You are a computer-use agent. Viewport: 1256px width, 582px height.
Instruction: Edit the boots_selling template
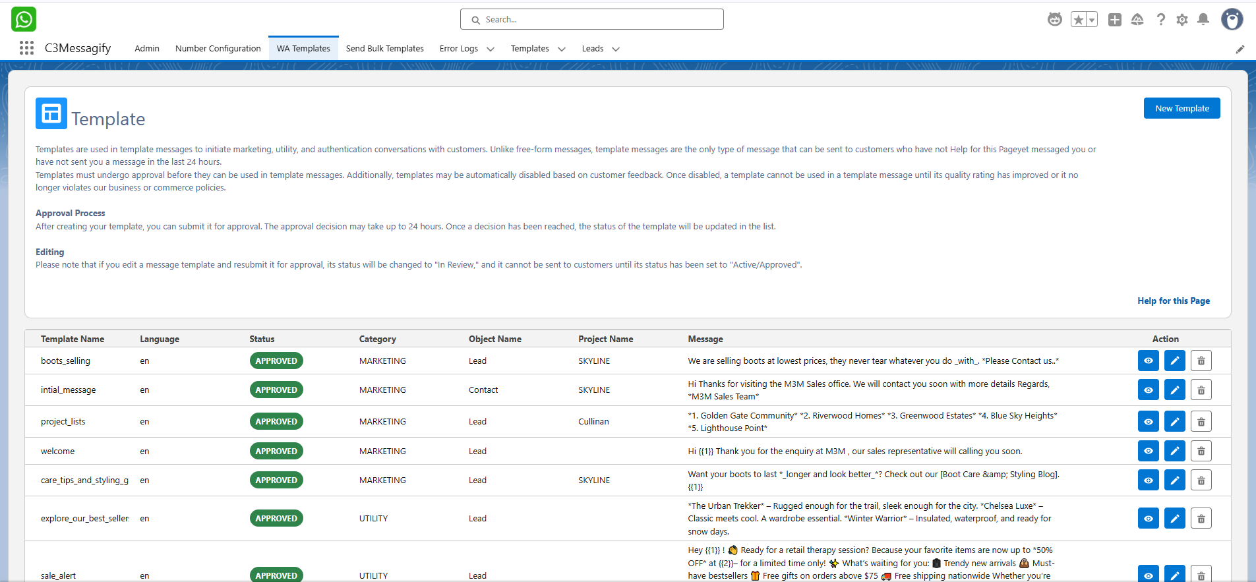point(1175,361)
